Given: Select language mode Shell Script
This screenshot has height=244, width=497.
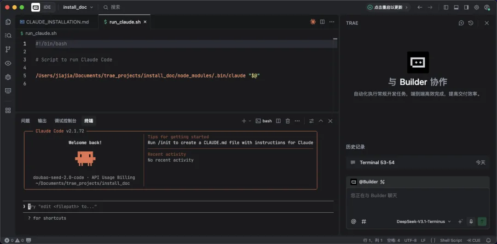Looking at the screenshot, I should (x=451, y=240).
